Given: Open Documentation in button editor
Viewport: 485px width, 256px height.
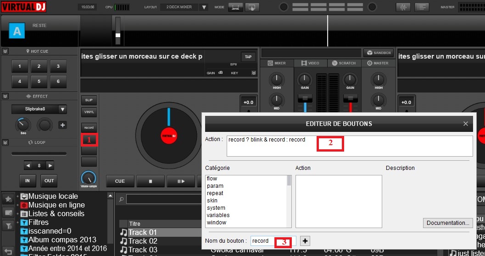Looking at the screenshot, I should [447, 223].
